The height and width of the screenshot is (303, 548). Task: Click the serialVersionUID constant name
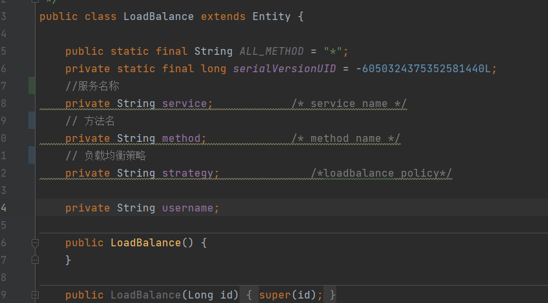pyautogui.click(x=284, y=68)
